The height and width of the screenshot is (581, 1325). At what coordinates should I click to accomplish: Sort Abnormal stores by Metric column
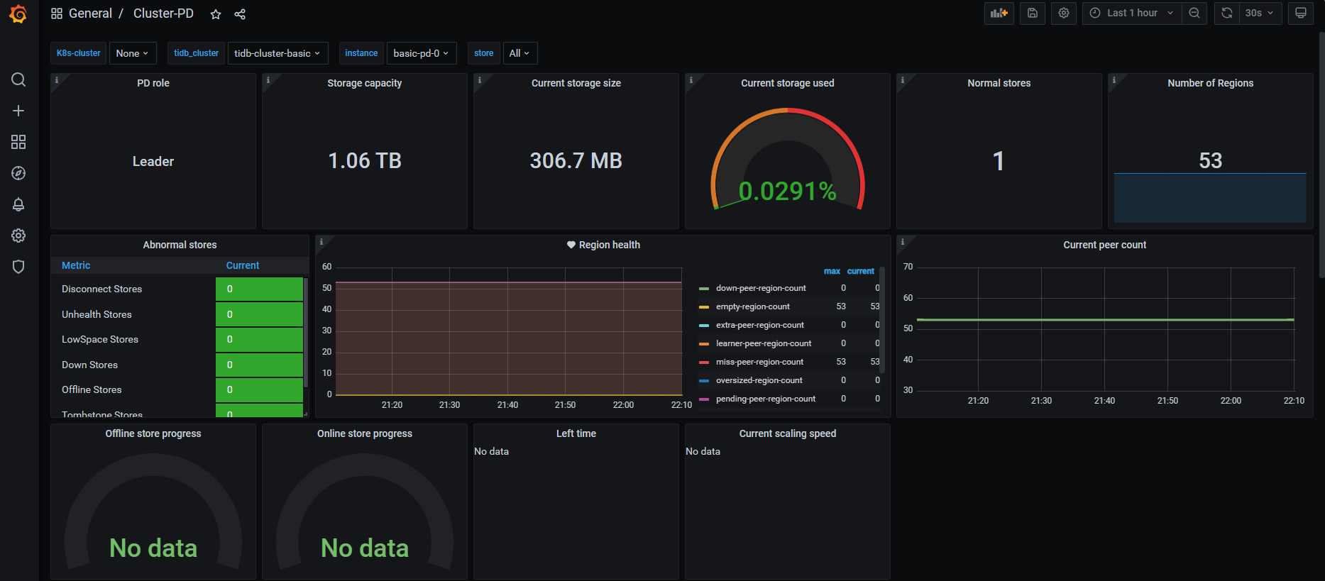[x=76, y=265]
